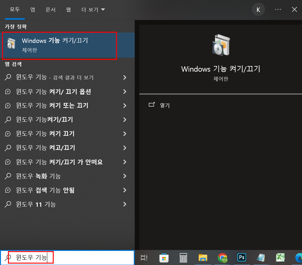The image size is (302, 265).
Task: Expand chevron for 윈도우 검색 기능 안됨
Action: pyautogui.click(x=125, y=190)
